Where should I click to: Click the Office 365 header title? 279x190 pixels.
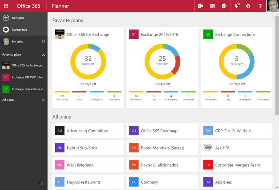click(x=29, y=6)
